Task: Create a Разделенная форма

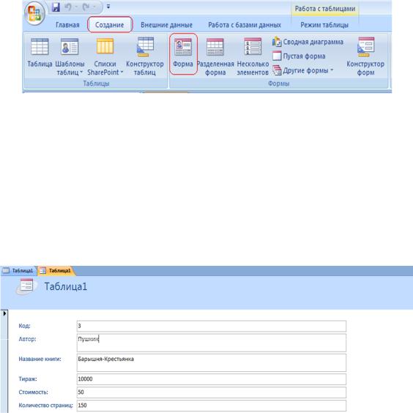Action: pos(215,56)
